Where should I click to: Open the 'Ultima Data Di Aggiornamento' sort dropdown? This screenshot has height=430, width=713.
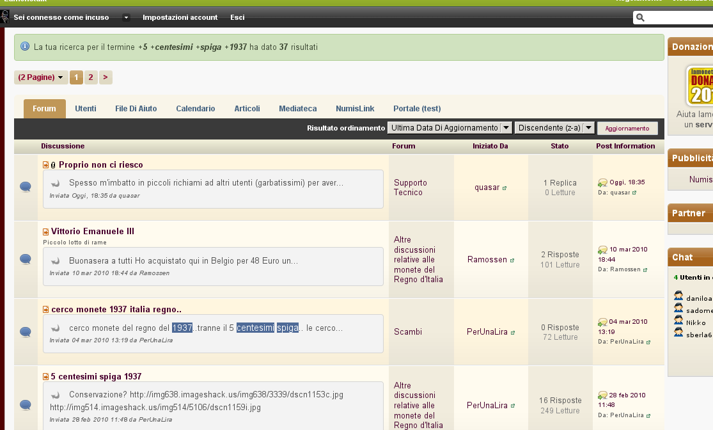(506, 128)
